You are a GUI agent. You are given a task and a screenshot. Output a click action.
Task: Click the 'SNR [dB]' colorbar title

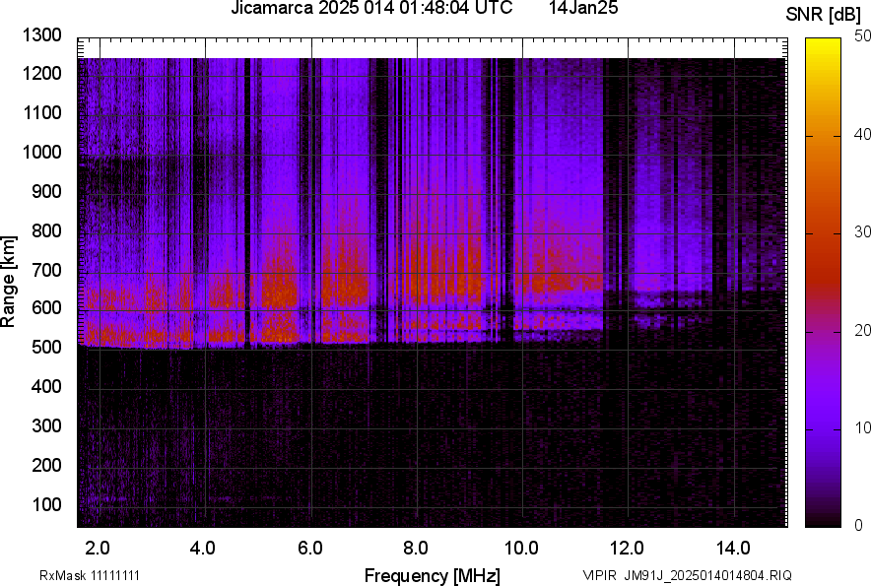[824, 15]
